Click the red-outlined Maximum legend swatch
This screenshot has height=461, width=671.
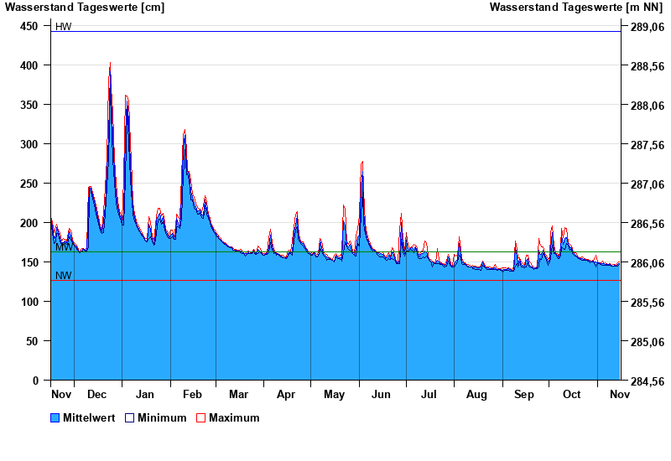click(201, 417)
